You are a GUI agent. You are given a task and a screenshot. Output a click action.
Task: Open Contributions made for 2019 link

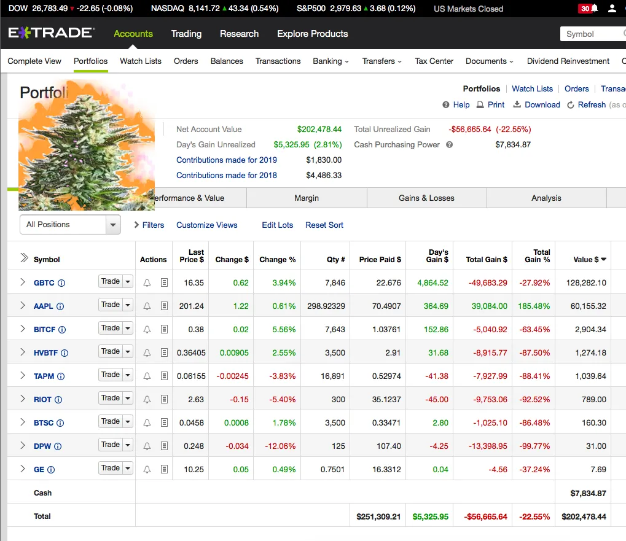point(226,160)
